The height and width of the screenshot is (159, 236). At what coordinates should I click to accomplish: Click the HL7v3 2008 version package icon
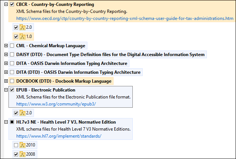click(x=22, y=154)
